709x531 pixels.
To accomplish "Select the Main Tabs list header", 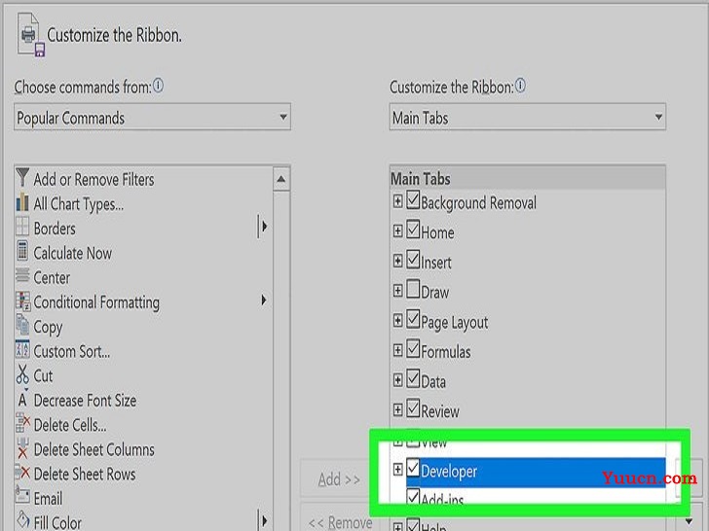I will click(x=527, y=178).
